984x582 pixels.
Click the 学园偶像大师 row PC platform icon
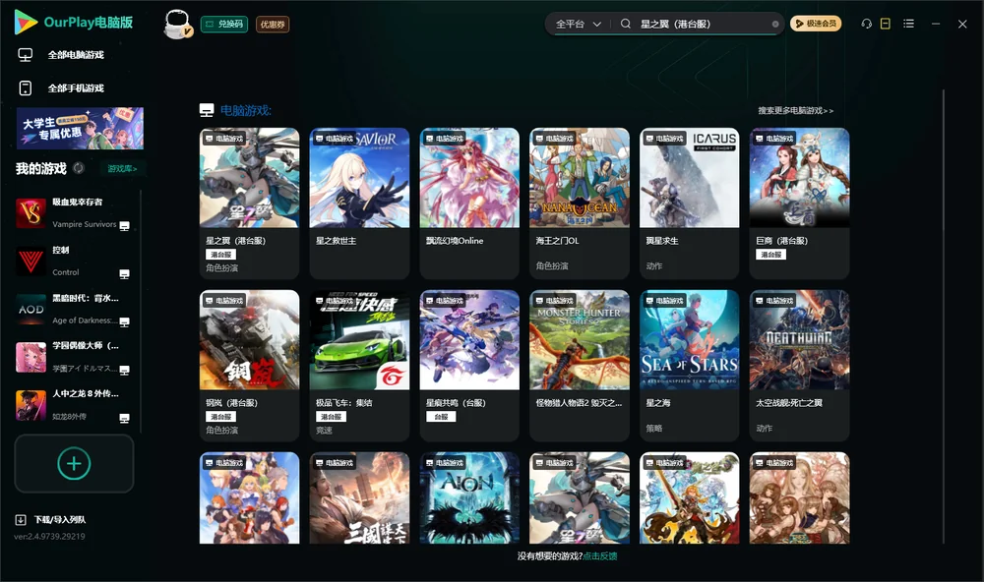click(124, 370)
